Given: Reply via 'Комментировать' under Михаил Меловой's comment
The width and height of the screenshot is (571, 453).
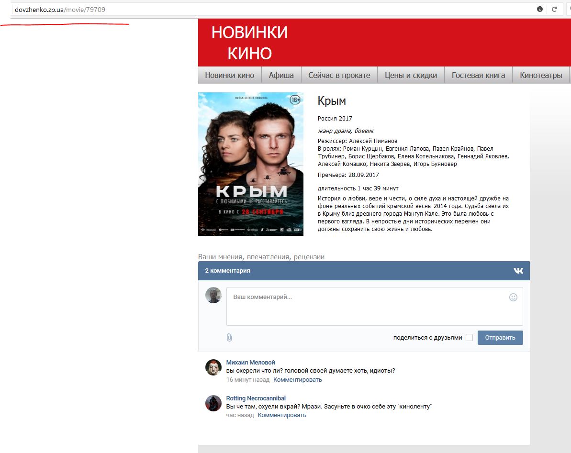Looking at the screenshot, I should 298,380.
